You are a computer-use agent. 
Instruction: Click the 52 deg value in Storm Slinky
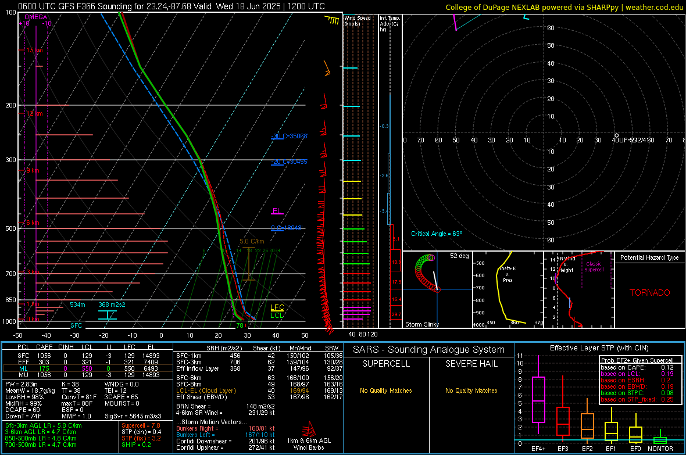(x=459, y=256)
